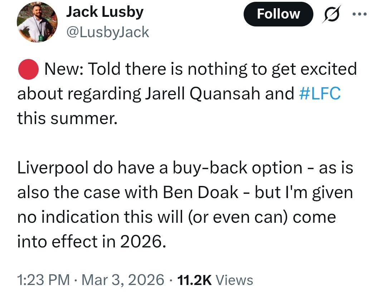This screenshot has height=295, width=386.
Task: Open Jack Lusby's profile picture
Action: click(37, 24)
